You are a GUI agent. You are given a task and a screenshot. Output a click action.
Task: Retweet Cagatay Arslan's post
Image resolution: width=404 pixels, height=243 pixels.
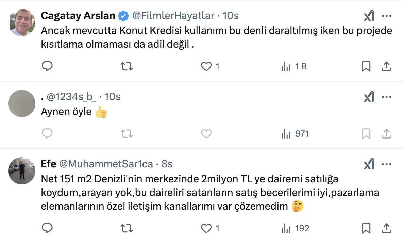point(127,66)
